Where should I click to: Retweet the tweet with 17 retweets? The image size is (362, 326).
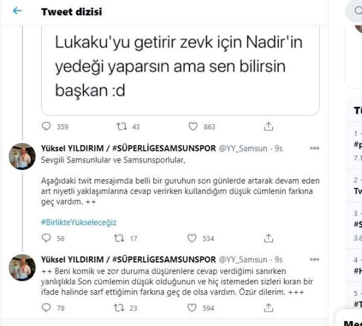tap(121, 238)
